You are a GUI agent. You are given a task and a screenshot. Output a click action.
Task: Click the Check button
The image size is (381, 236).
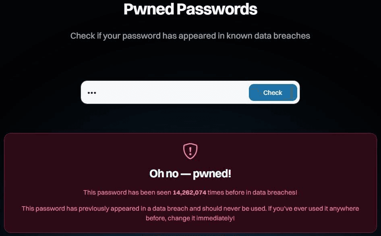273,92
